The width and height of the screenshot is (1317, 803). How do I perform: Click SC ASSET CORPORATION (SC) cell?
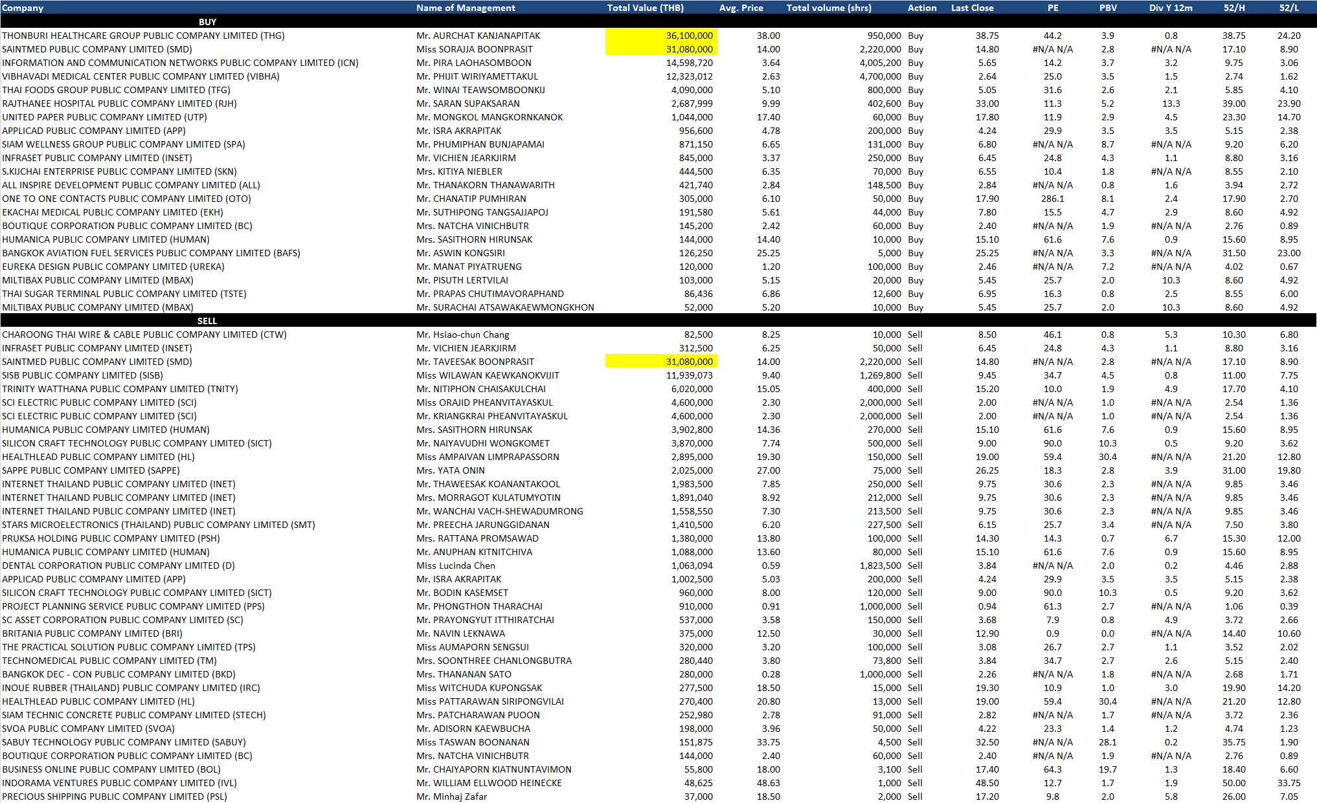pyautogui.click(x=122, y=620)
